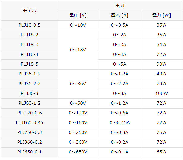
Task: Select model PLJ10-3.5 cell
Action: point(29,25)
